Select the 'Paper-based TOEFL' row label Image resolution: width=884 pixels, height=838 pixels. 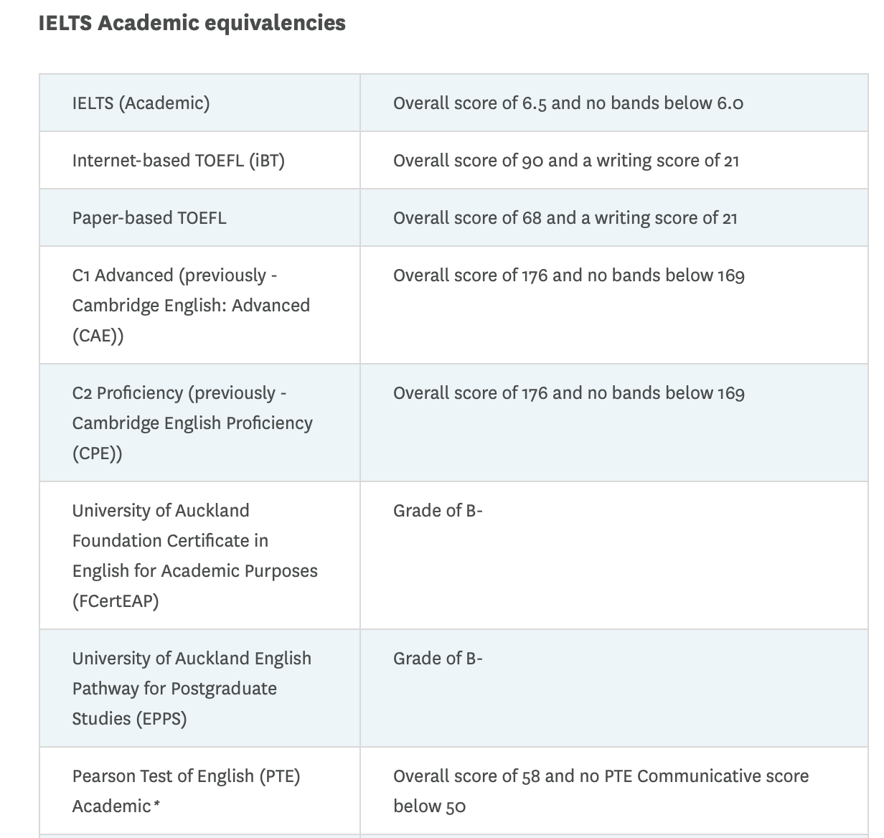pos(149,218)
